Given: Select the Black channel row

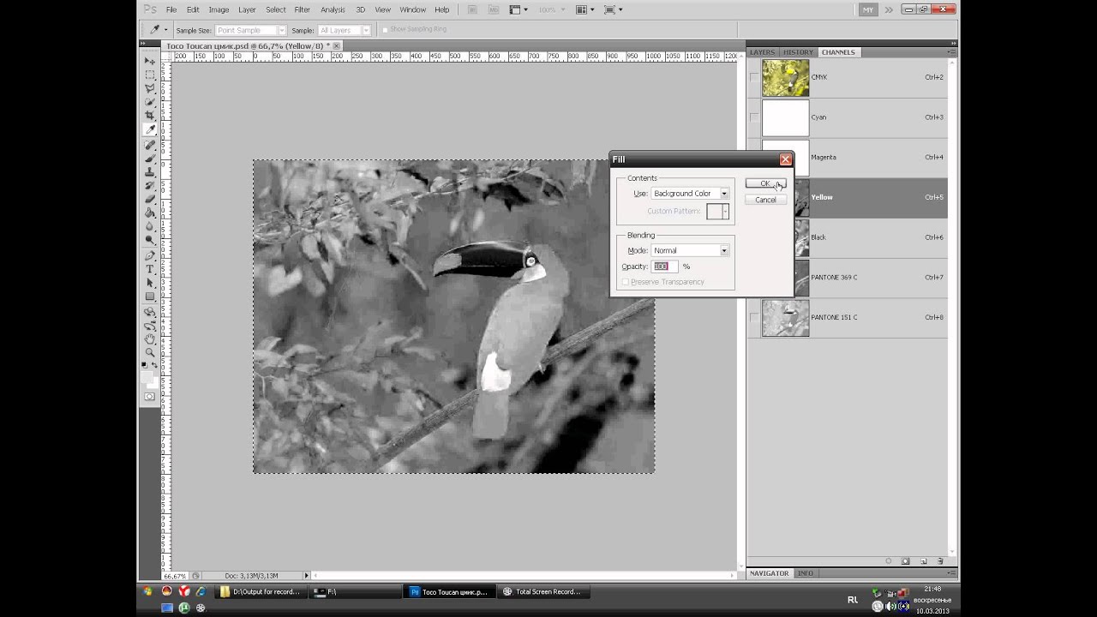Looking at the screenshot, I should 847,237.
